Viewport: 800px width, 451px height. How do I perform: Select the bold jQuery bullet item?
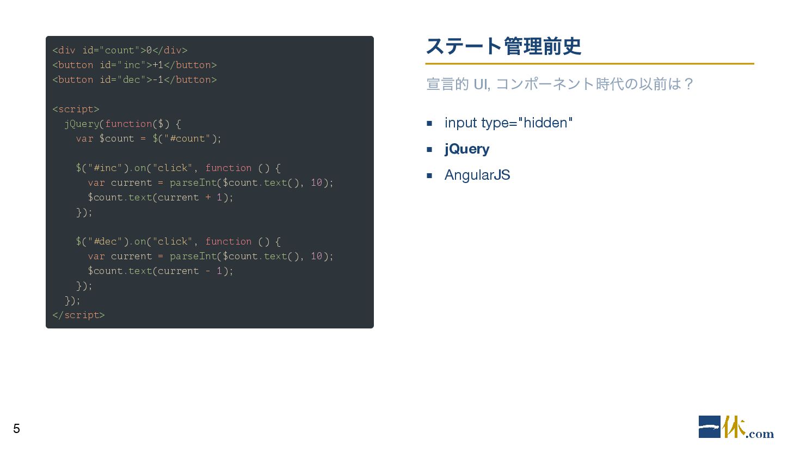click(x=467, y=149)
